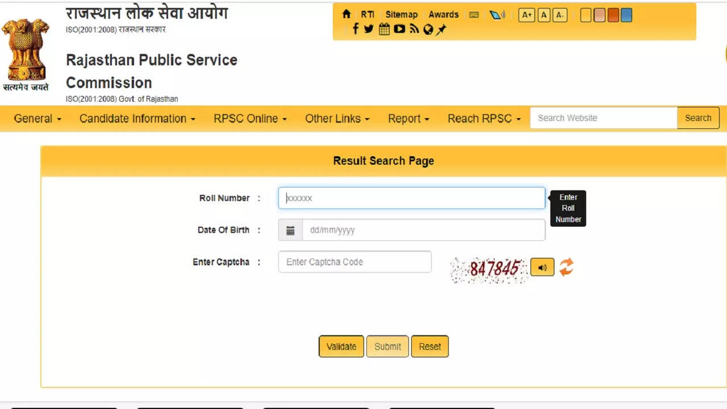Open the date picker calendar icon

point(290,230)
